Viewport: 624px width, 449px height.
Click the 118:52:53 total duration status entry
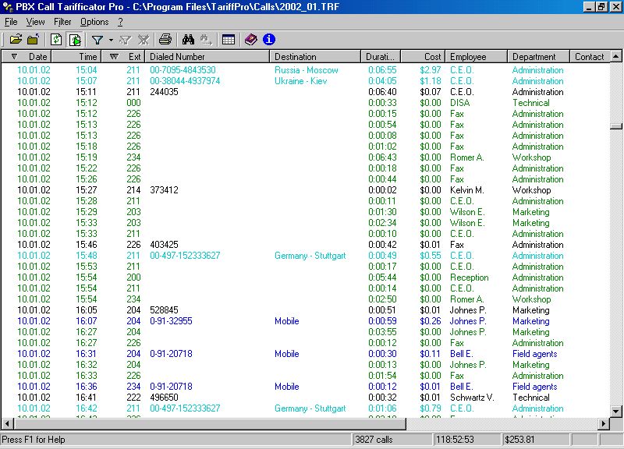coord(467,440)
